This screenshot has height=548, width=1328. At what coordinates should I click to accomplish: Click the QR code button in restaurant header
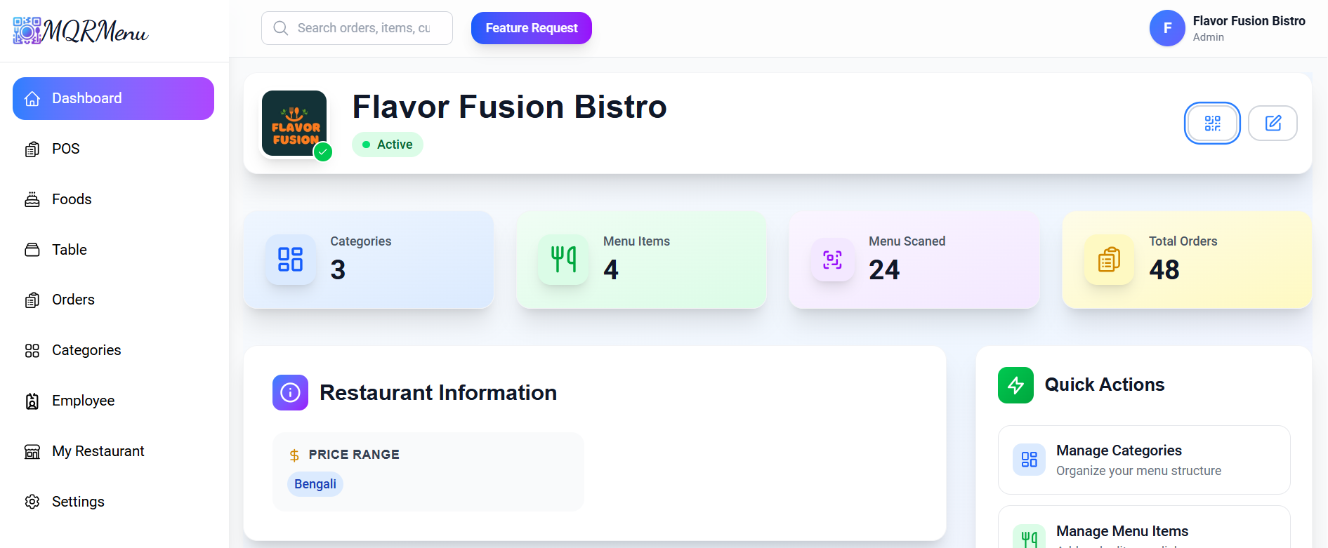1212,123
